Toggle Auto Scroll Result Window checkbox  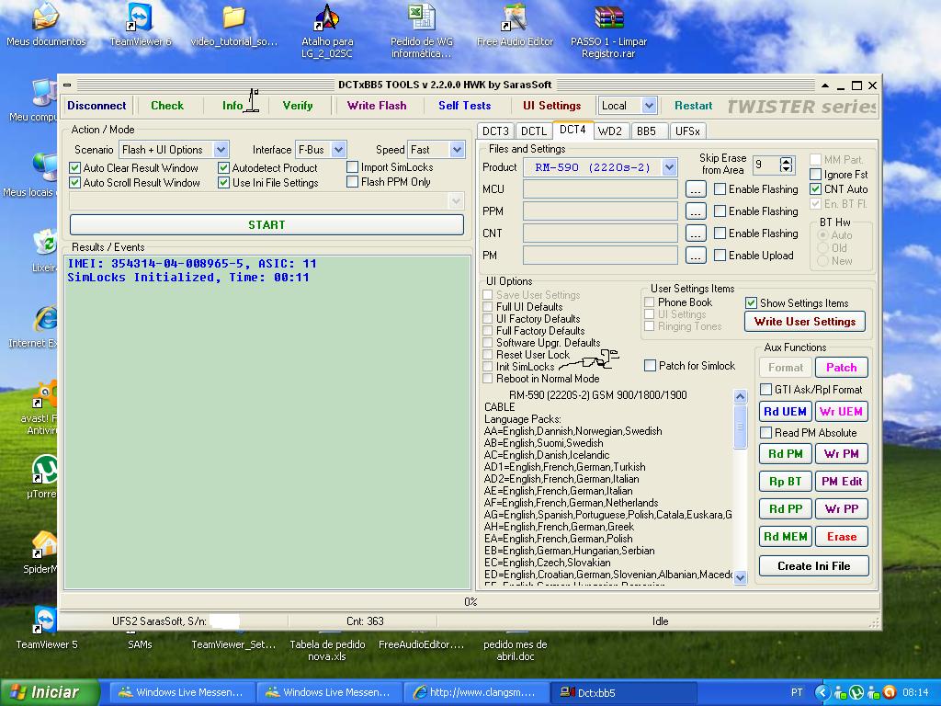(x=75, y=183)
